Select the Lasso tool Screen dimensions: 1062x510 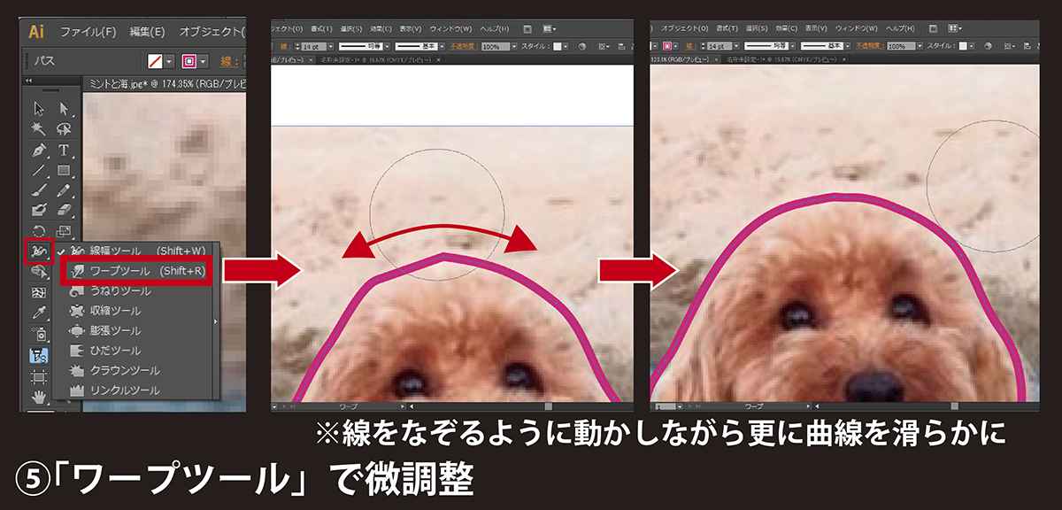tap(64, 129)
